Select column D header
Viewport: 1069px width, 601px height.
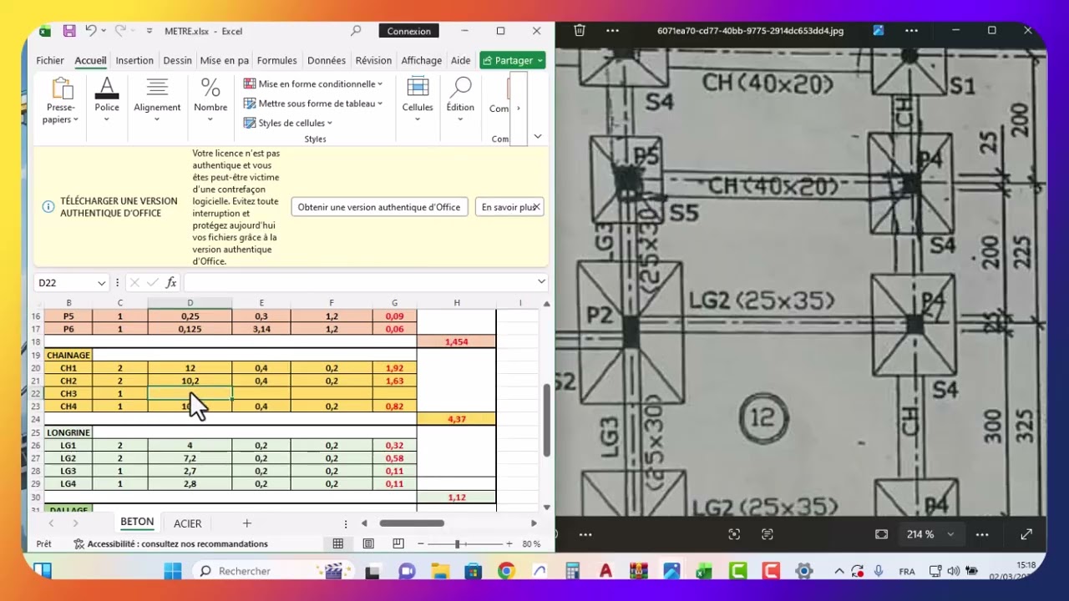(190, 303)
